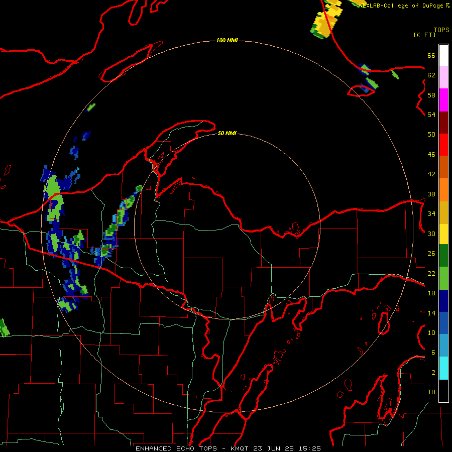Click the white 66 kft legend swatch

point(443,55)
